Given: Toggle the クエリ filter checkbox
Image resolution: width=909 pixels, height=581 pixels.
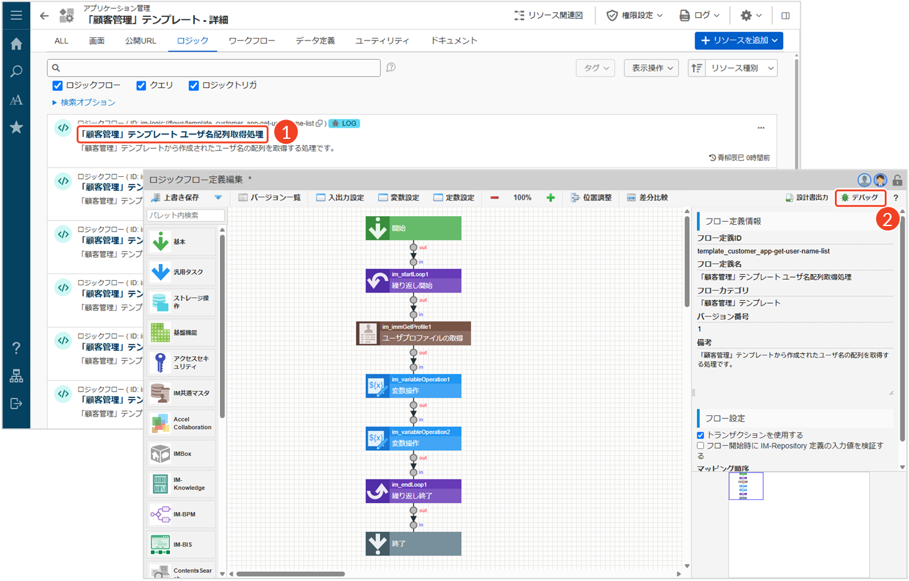Looking at the screenshot, I should point(141,85).
